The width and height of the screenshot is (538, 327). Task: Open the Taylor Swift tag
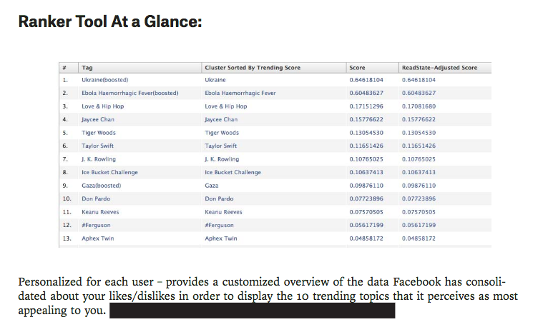[97, 146]
